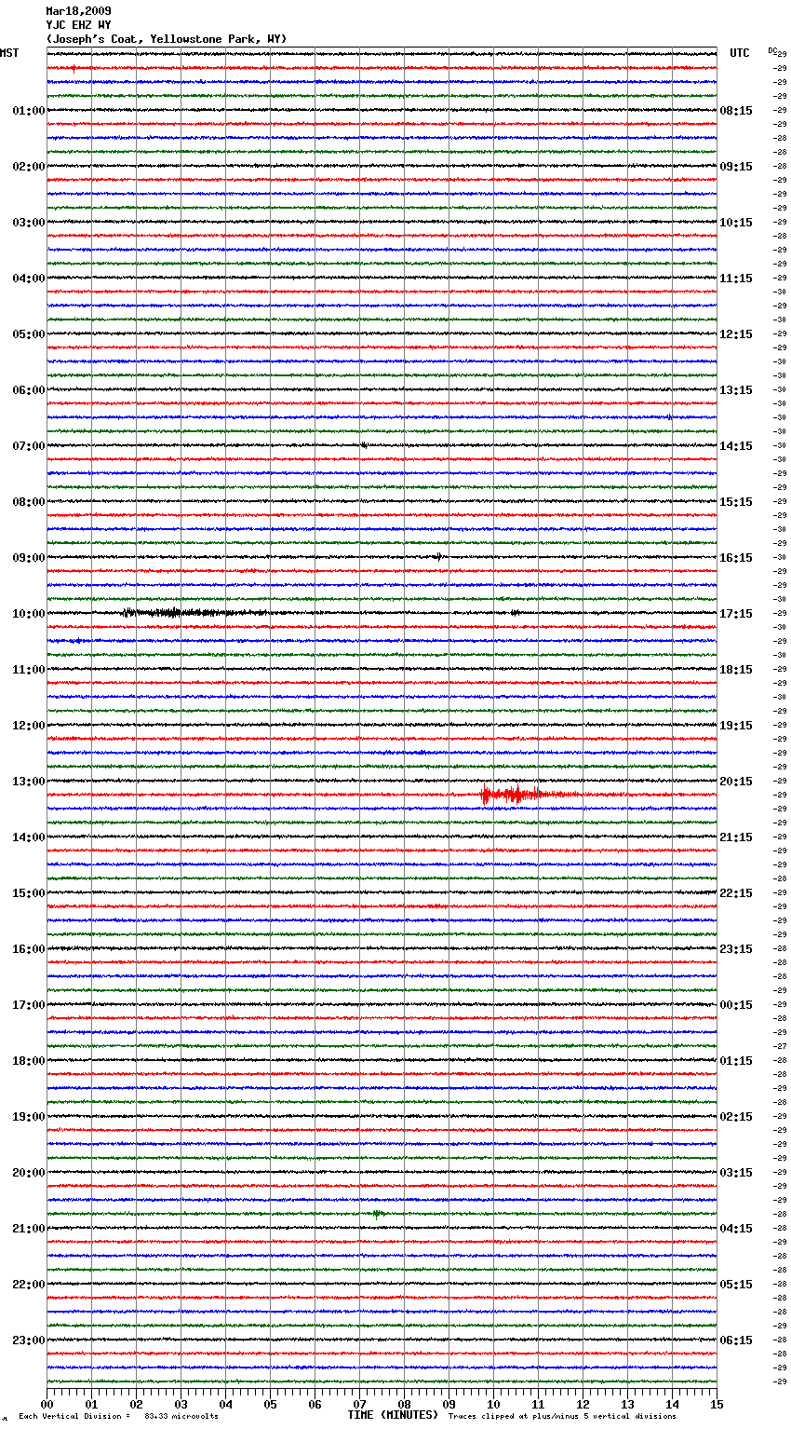This screenshot has height=1429, width=791.
Task: Select the 07:00 MST time label
Action: point(29,446)
